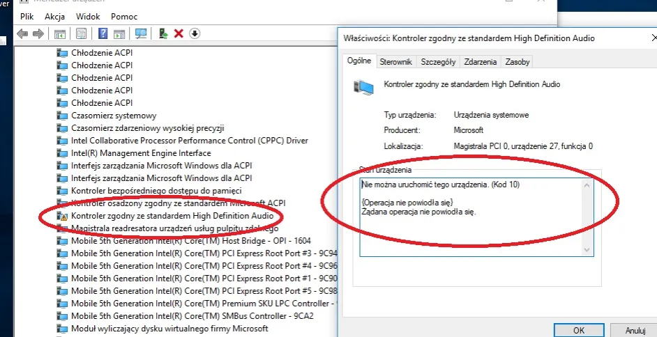Image resolution: width=657 pixels, height=337 pixels.
Task: Click the device icon beside Czasomierz systemowy
Action: click(62, 116)
